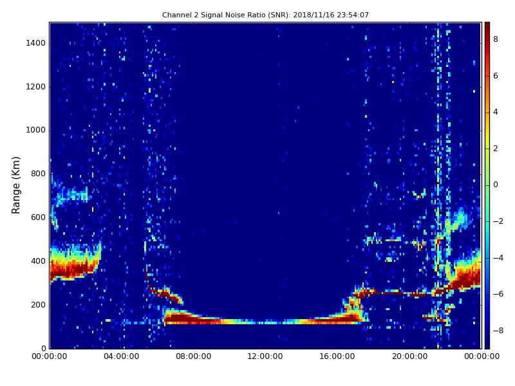The image size is (515, 386).
Task: Click the 'Range (Km)' y-axis label
Action: (15, 185)
